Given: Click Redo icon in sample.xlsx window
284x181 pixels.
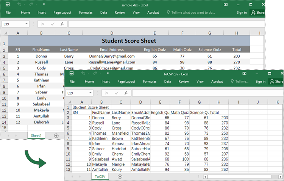Looking at the screenshot, I should pos(31,4).
